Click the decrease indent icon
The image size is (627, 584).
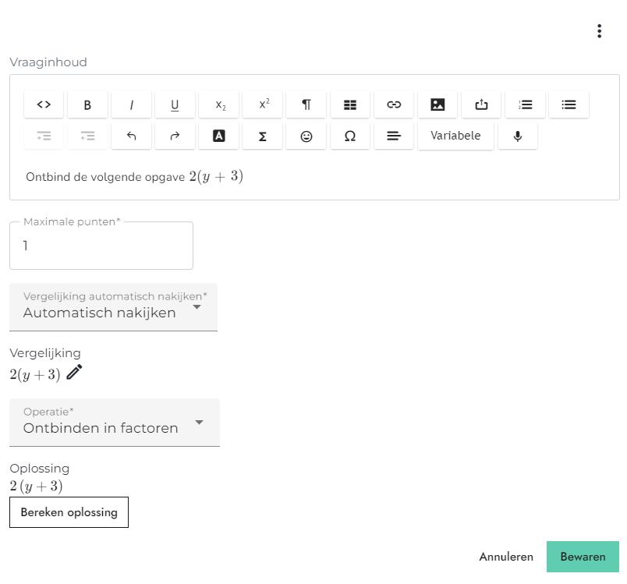[x=87, y=136]
